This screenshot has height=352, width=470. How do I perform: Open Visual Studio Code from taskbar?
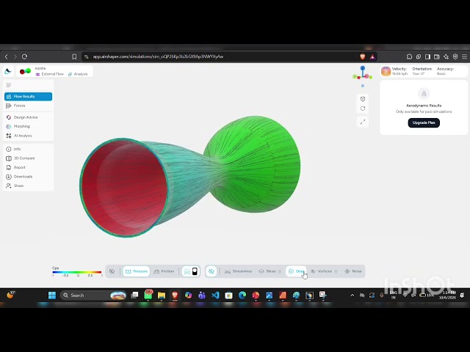pyautogui.click(x=215, y=296)
